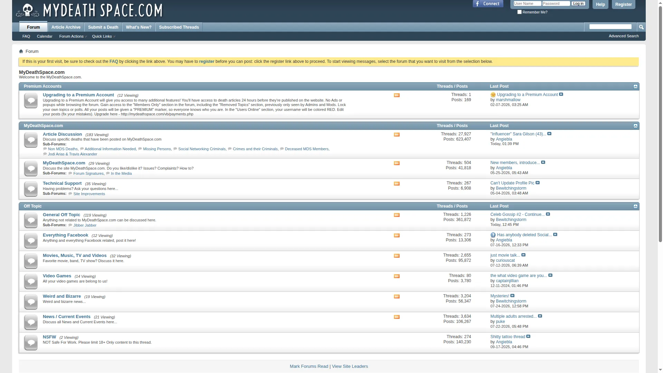The width and height of the screenshot is (663, 373).
Task: Open the Jodi Arias & Travis Alexander sub-forum
Action: tap(73, 154)
